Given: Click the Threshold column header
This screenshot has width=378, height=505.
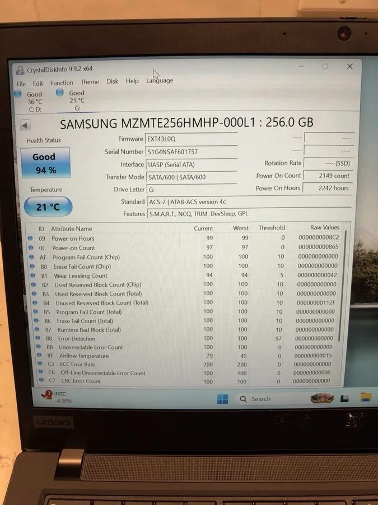Looking at the screenshot, I should [272, 228].
